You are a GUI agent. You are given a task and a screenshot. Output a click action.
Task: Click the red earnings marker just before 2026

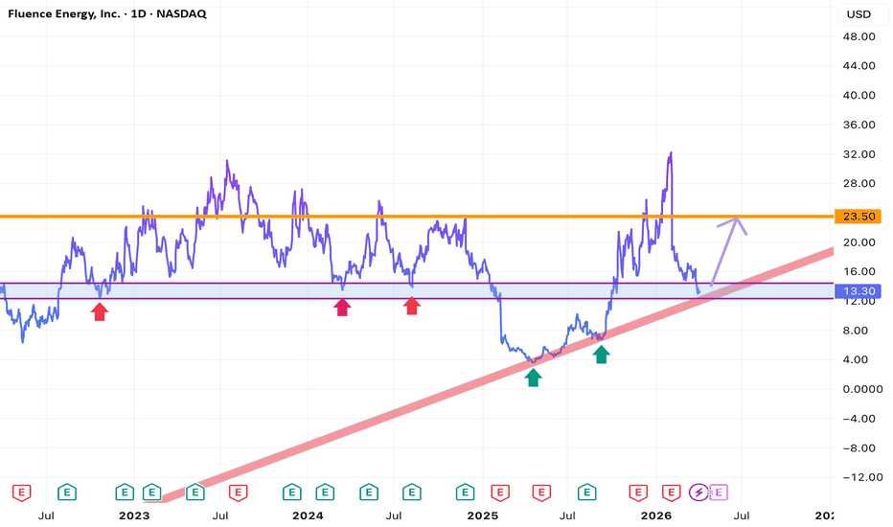tap(638, 493)
